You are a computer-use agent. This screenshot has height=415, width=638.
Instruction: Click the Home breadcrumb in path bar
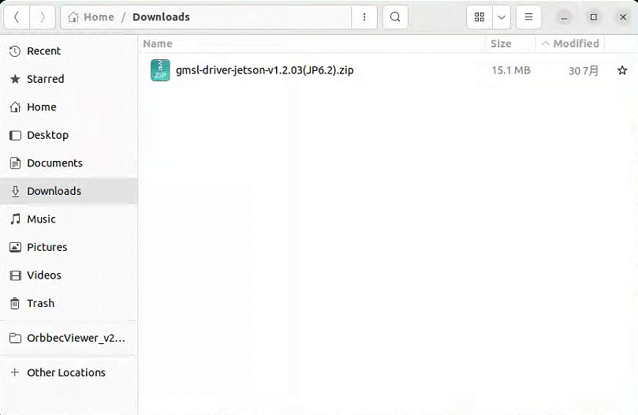91,17
